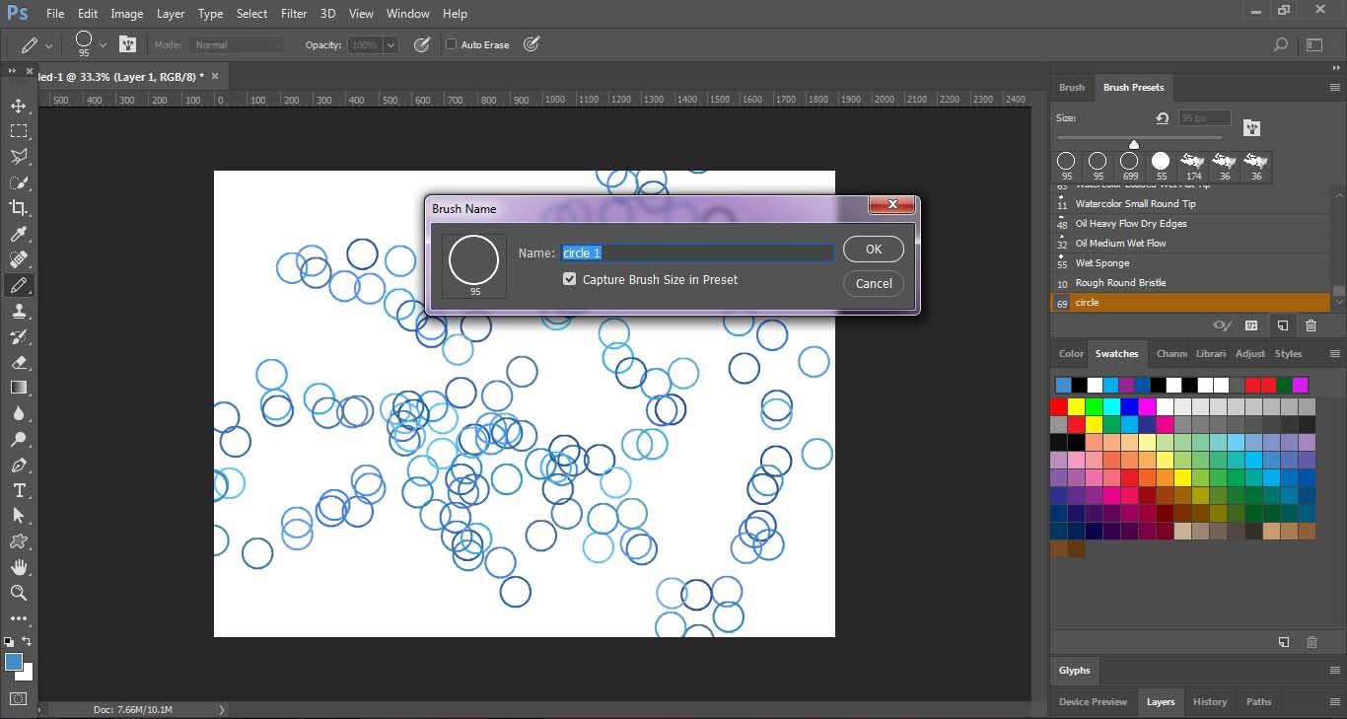
Task: Select the History Brush tool
Action: pyautogui.click(x=18, y=336)
